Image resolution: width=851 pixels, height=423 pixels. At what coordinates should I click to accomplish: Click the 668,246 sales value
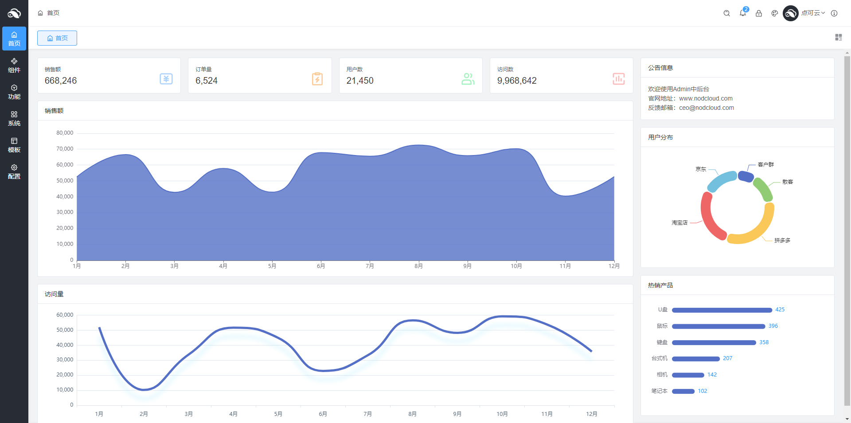click(x=61, y=81)
